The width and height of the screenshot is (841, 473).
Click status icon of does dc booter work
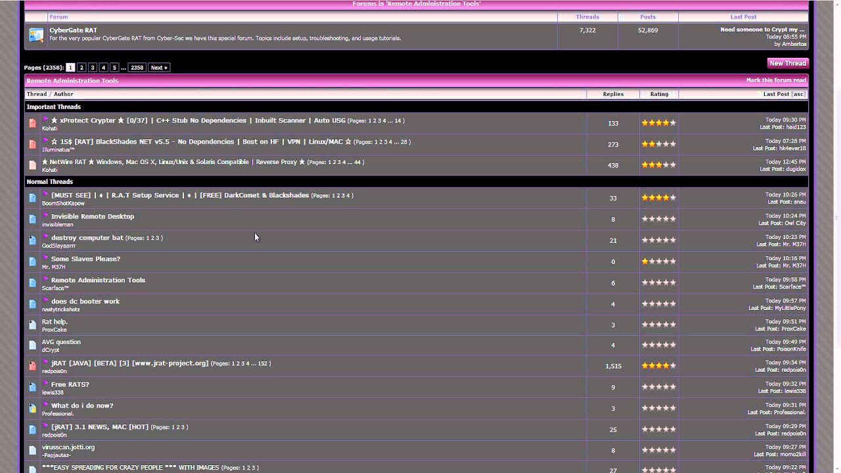32,304
